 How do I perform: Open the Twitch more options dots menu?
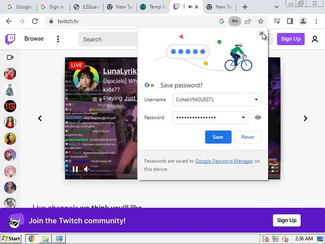[58, 39]
